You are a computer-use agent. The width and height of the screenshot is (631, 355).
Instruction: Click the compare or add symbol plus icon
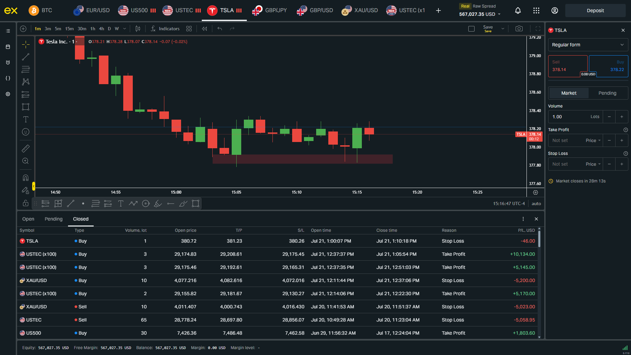point(23,29)
